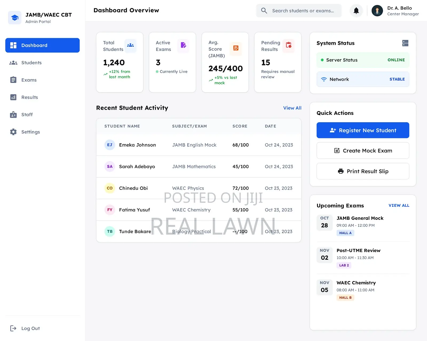
Task: Click Register New Student button
Action: coord(363,130)
